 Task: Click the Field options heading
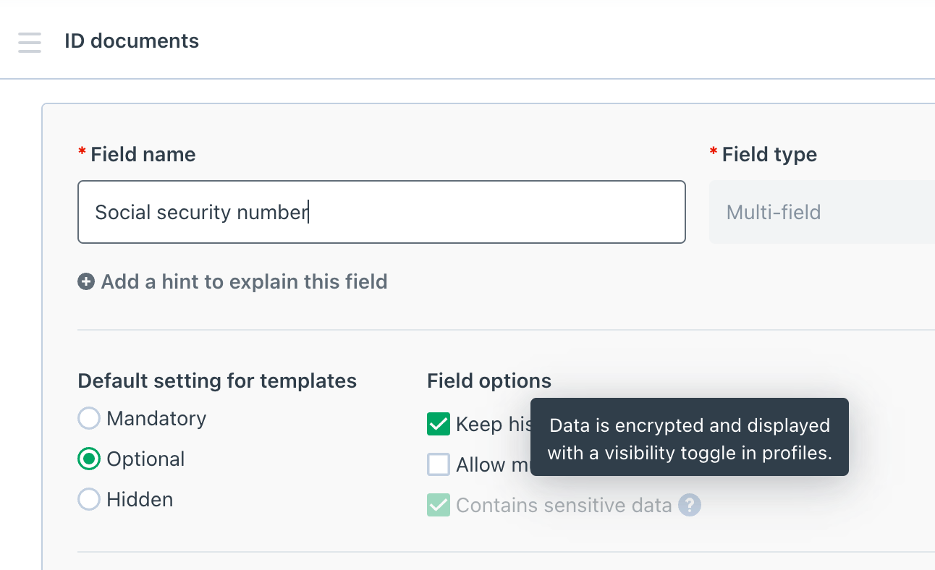tap(489, 381)
